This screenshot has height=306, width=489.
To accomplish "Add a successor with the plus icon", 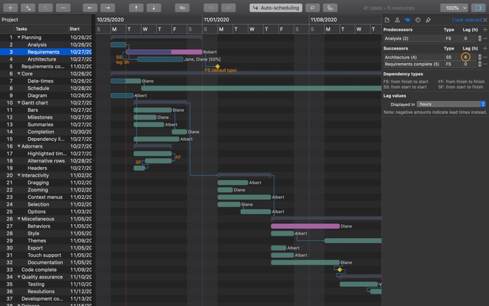I will [485, 48].
